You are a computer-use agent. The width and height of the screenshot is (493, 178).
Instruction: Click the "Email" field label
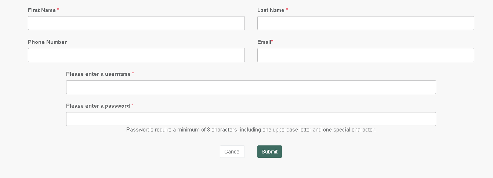pos(264,42)
